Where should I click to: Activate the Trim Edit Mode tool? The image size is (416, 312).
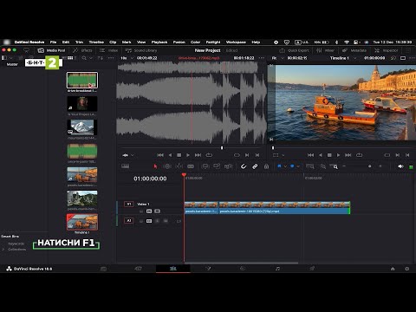pyautogui.click(x=167, y=166)
